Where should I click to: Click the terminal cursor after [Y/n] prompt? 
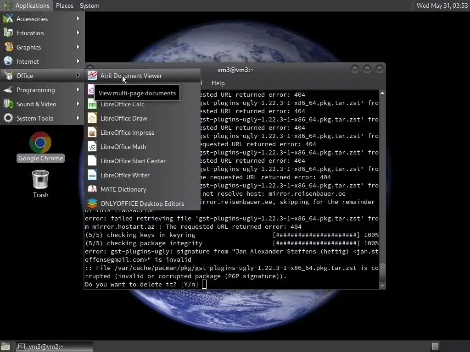(204, 284)
